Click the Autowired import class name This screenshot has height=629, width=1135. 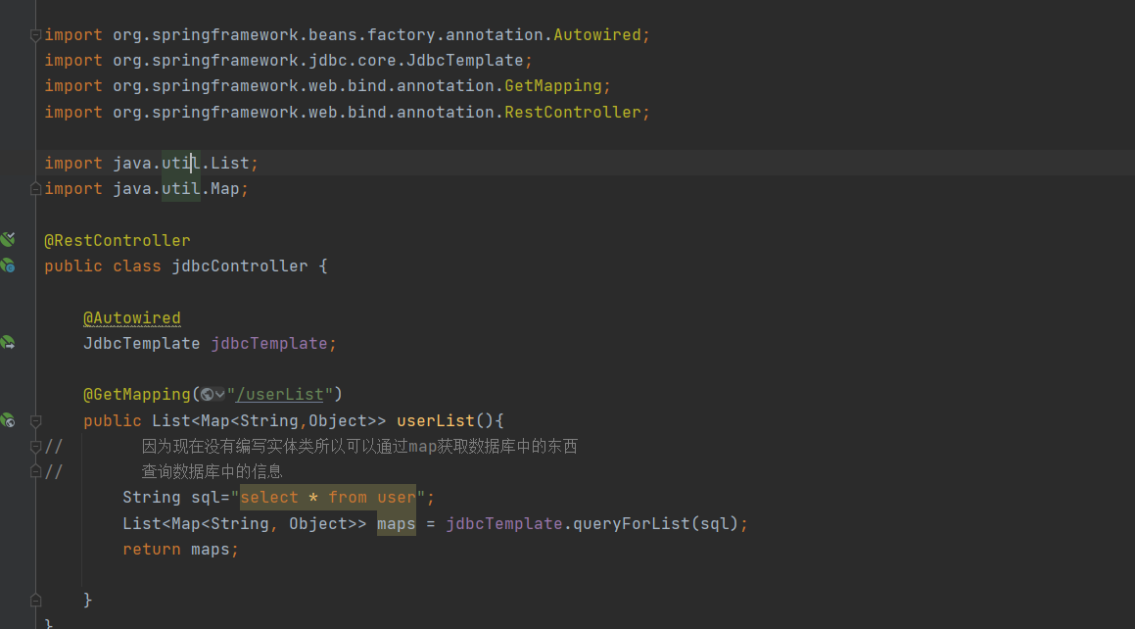pos(597,34)
